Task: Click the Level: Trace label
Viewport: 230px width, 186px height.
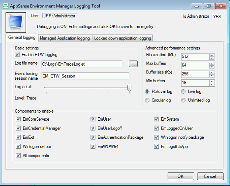Action: tap(25, 98)
